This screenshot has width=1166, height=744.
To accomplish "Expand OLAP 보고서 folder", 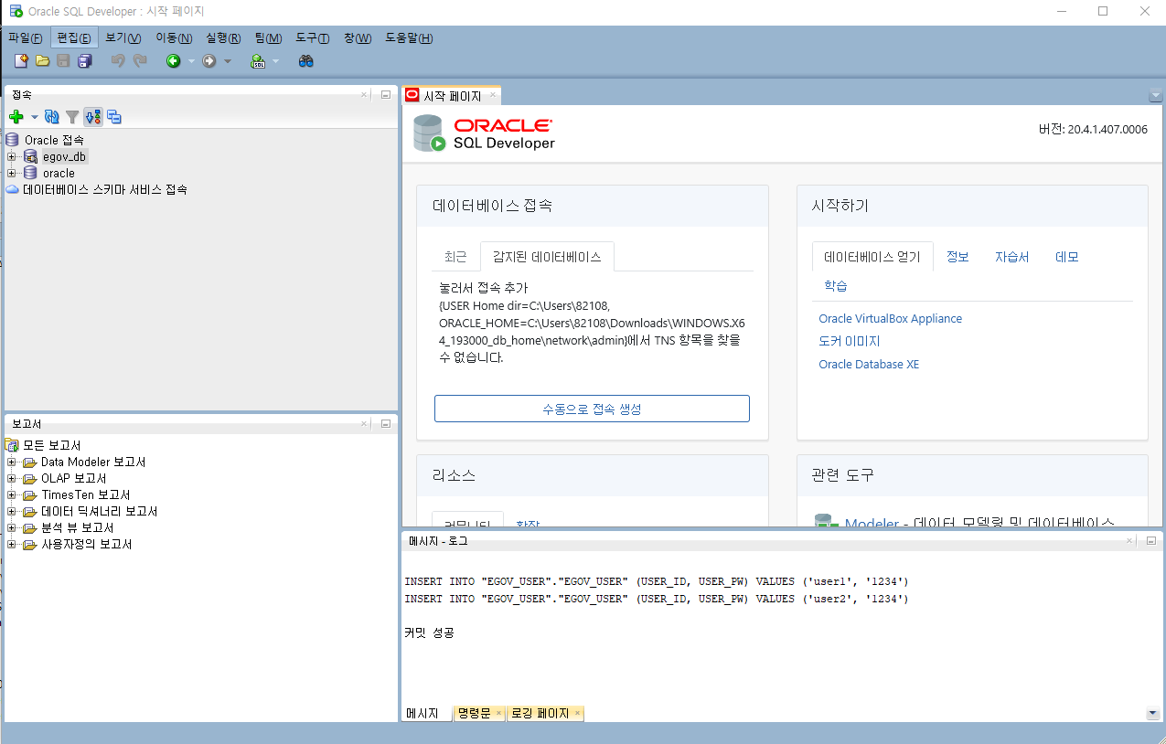I will click(12, 478).
